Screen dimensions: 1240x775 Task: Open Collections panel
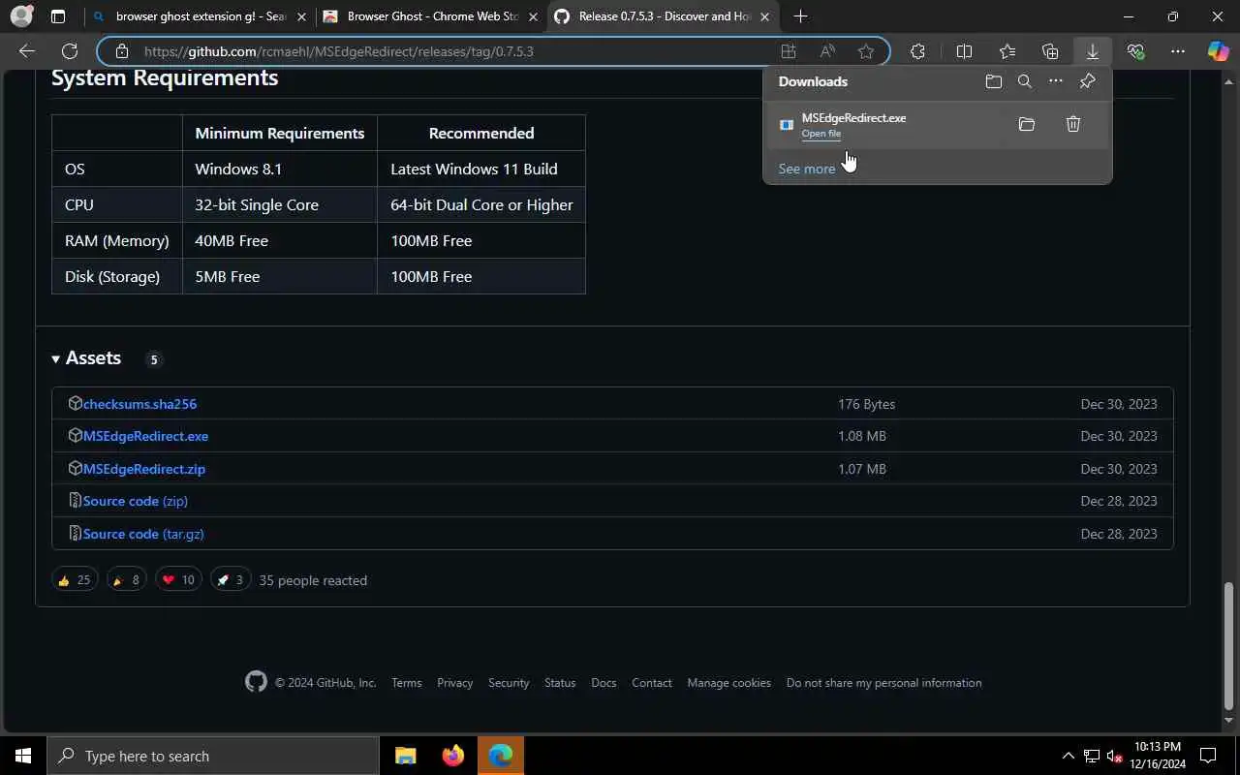pyautogui.click(x=1050, y=51)
